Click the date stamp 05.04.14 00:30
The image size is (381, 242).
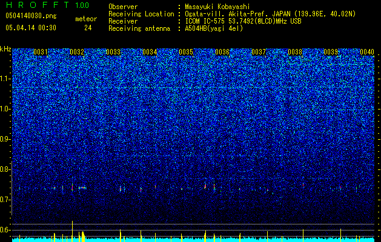[x=31, y=28]
